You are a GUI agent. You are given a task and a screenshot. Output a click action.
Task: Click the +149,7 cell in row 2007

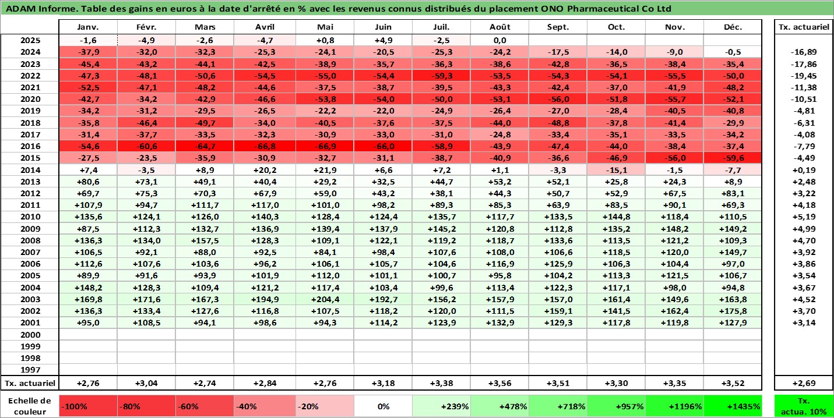[733, 251]
